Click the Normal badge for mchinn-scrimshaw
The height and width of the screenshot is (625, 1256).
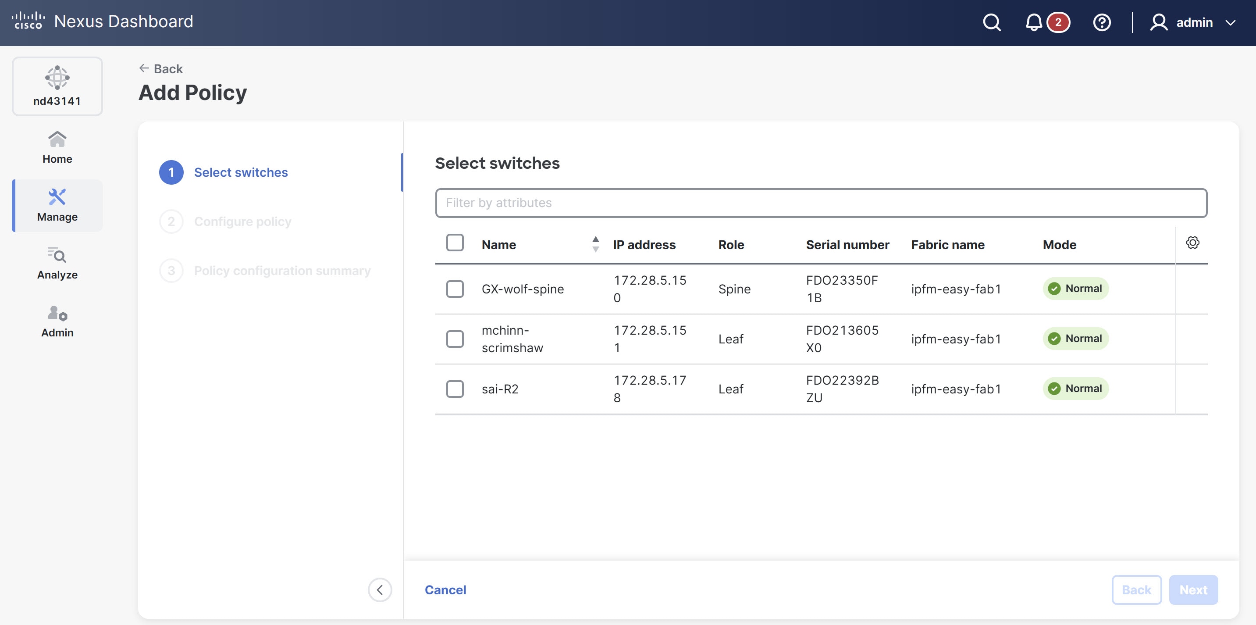pyautogui.click(x=1075, y=339)
